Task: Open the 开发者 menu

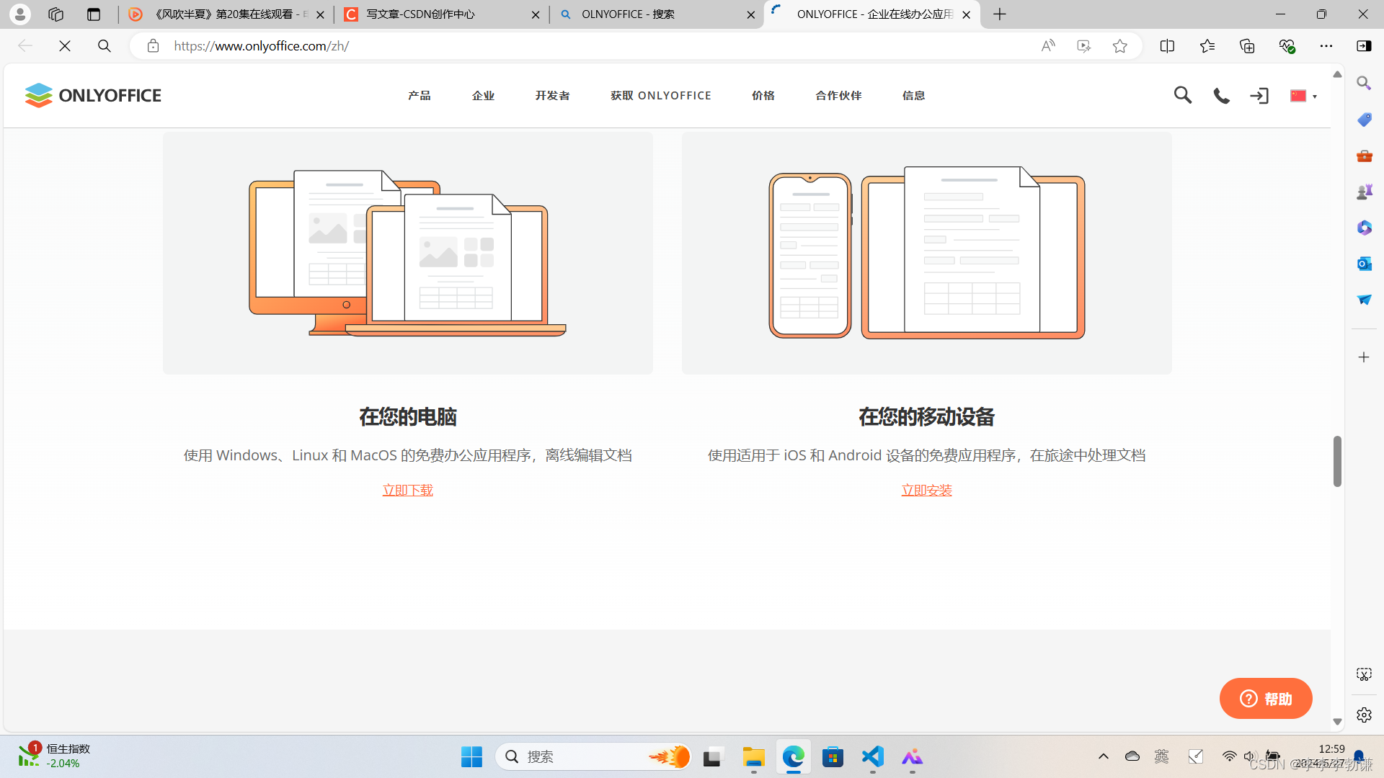Action: (x=552, y=95)
